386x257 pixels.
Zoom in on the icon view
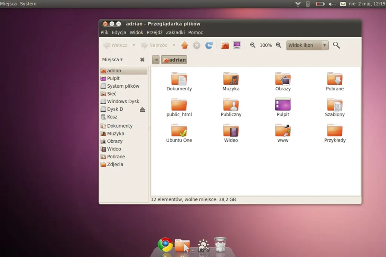(x=278, y=45)
